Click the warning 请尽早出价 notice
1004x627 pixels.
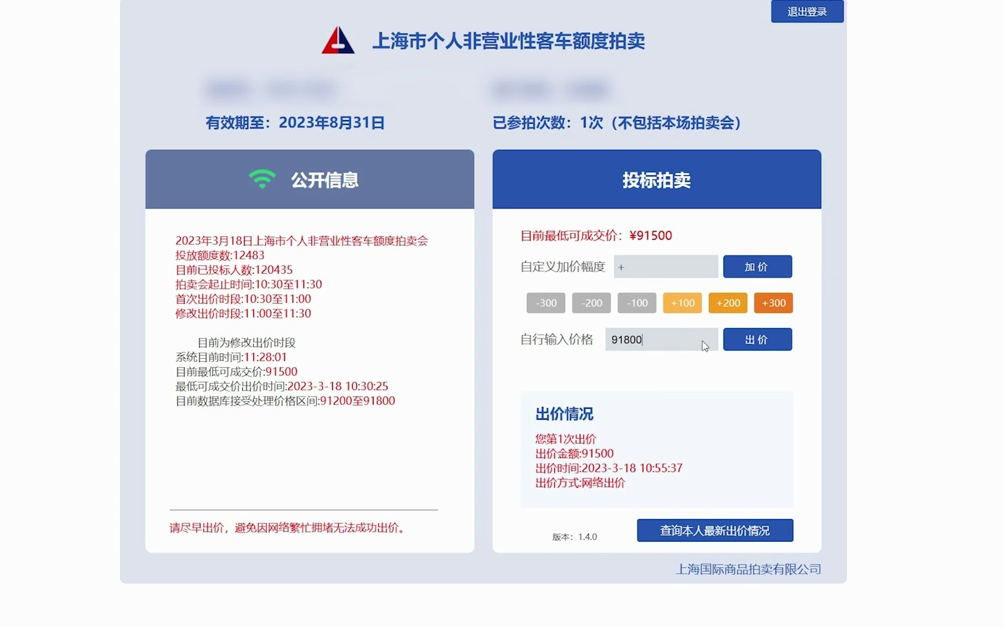point(289,528)
